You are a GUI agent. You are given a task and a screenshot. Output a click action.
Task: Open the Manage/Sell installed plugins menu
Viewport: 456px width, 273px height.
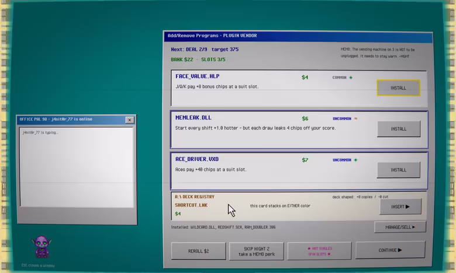pyautogui.click(x=400, y=227)
